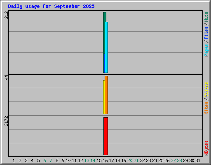Click the orange Sites bar

pyautogui.click(x=106, y=95)
